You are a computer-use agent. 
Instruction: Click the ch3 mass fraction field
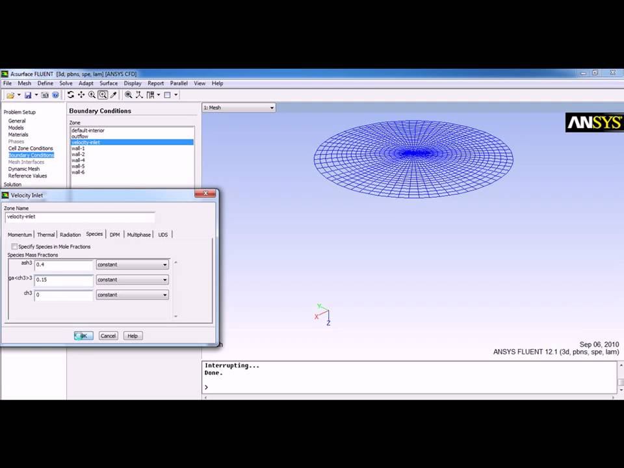click(64, 295)
